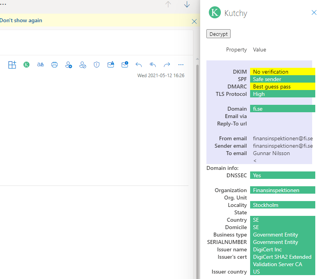Screen dimensions: 318x279
Task: Click the Organization 'Finansinspektionen' value
Action: point(282,190)
